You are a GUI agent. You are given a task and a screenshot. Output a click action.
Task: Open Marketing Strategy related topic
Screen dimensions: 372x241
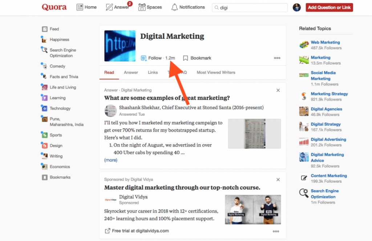(329, 94)
